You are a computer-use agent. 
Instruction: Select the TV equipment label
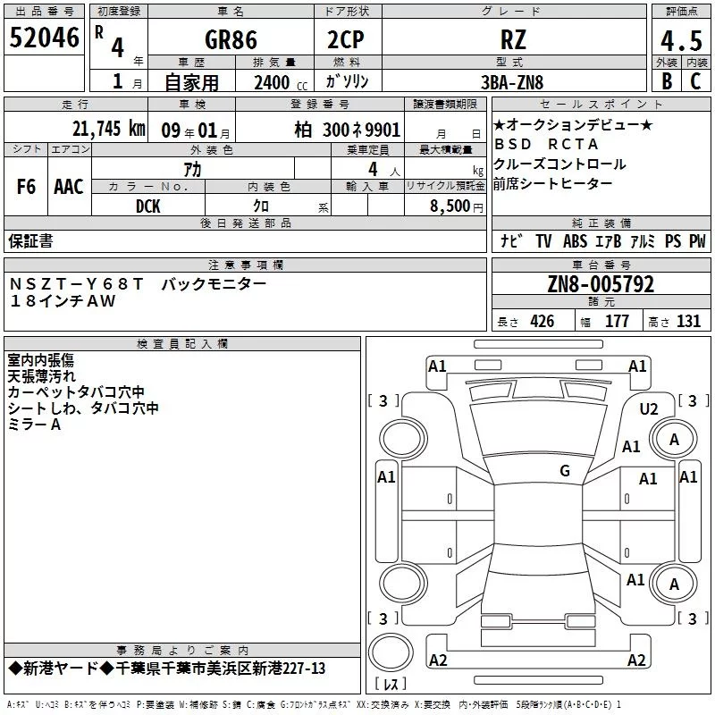pos(543,240)
